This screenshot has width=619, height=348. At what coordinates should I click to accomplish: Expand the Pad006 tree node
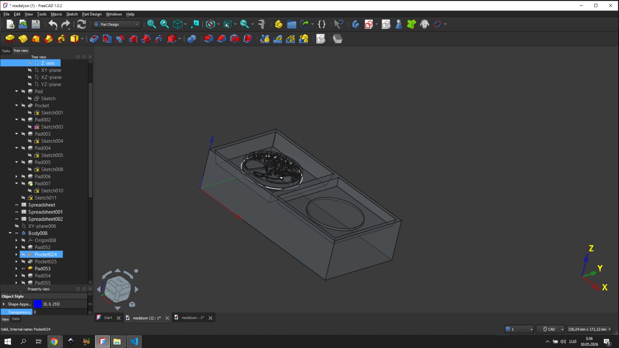tap(17, 177)
